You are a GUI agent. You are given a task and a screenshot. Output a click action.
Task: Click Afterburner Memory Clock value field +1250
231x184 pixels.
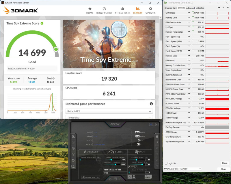[x=123, y=165]
